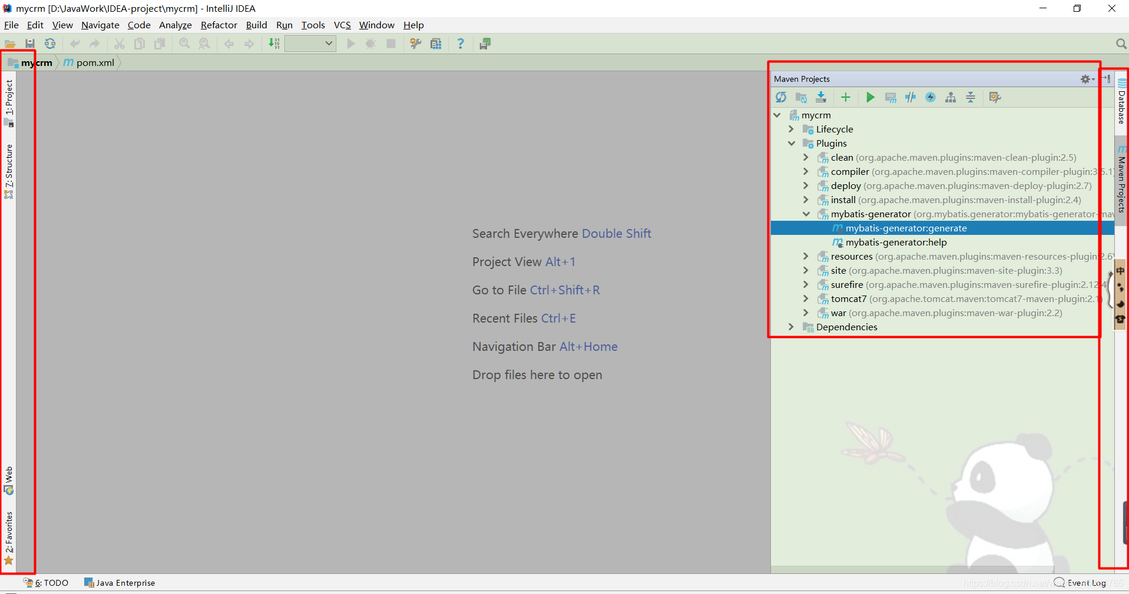1129x594 pixels.
Task: Execute a Maven goal from the panel toolbar
Action: pos(890,97)
